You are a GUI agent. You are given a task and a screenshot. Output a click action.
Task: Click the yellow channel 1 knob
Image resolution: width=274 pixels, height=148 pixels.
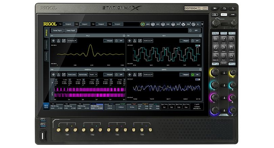coord(215,72)
